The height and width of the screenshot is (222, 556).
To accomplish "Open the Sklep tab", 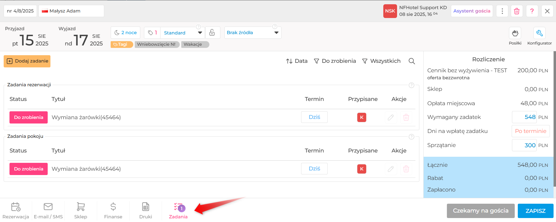I will pyautogui.click(x=81, y=210).
